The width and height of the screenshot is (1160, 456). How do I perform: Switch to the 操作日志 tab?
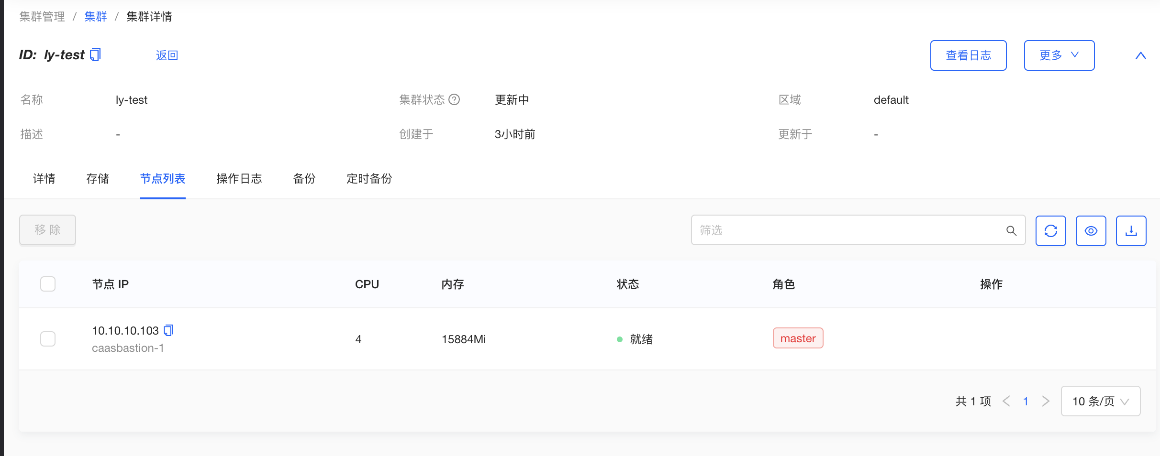[239, 179]
